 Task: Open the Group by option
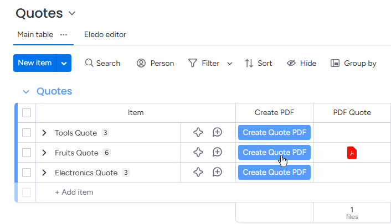(353, 63)
